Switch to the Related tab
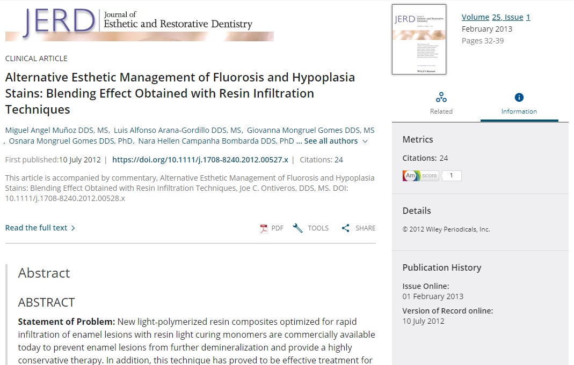This screenshot has height=365, width=574. click(x=441, y=111)
